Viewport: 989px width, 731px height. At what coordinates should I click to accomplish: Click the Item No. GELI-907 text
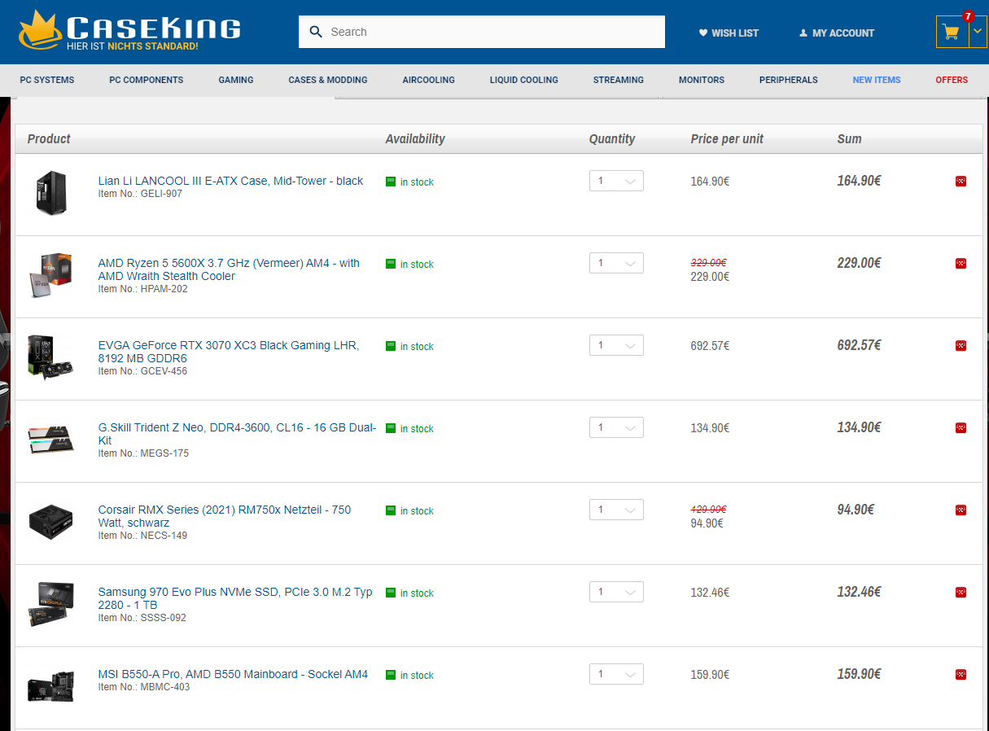(x=140, y=194)
